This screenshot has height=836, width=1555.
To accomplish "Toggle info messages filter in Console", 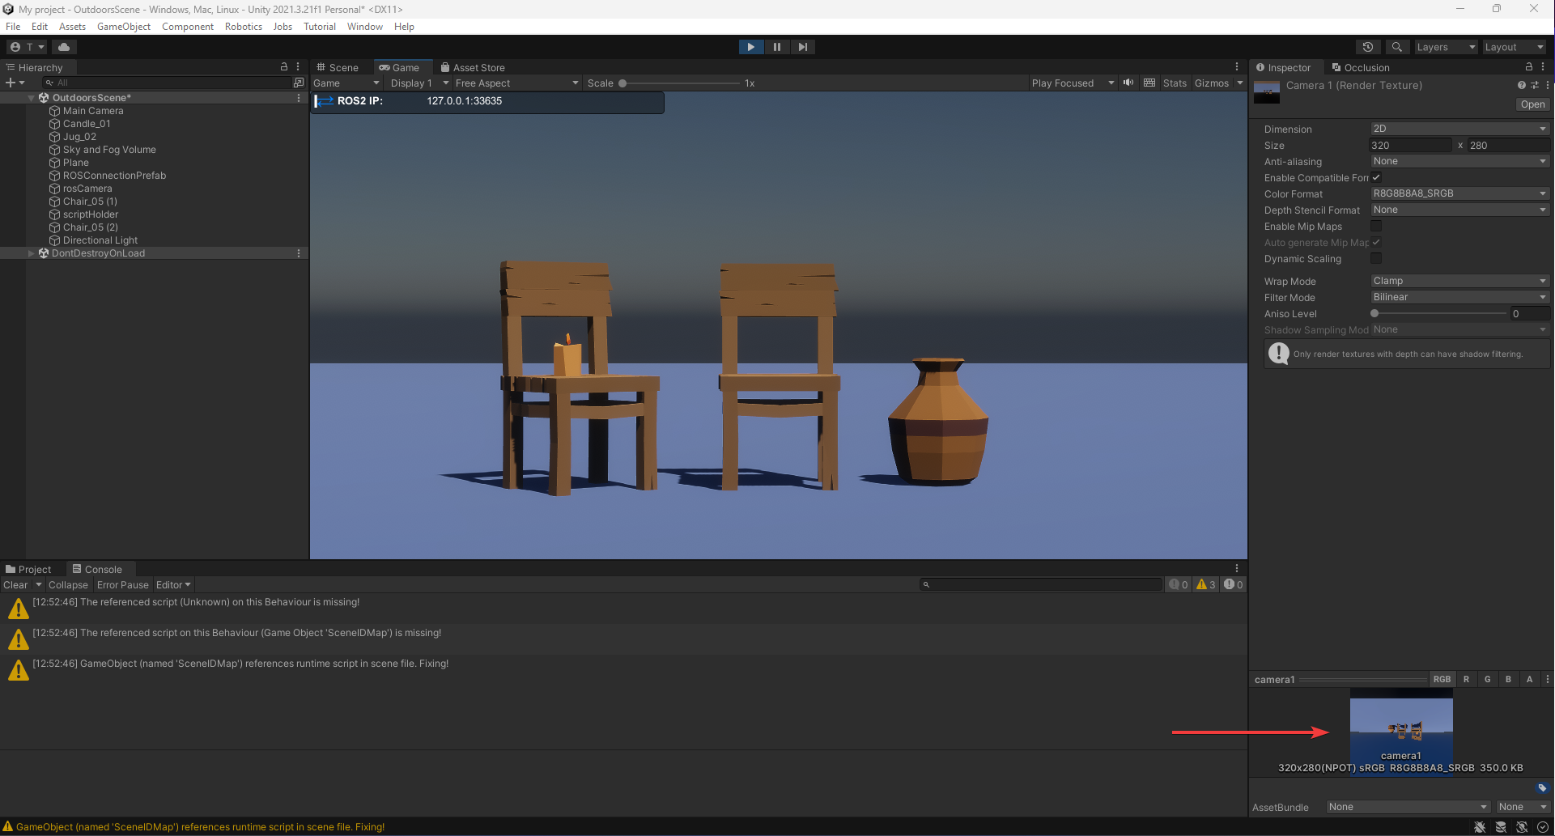I will 1179,584.
